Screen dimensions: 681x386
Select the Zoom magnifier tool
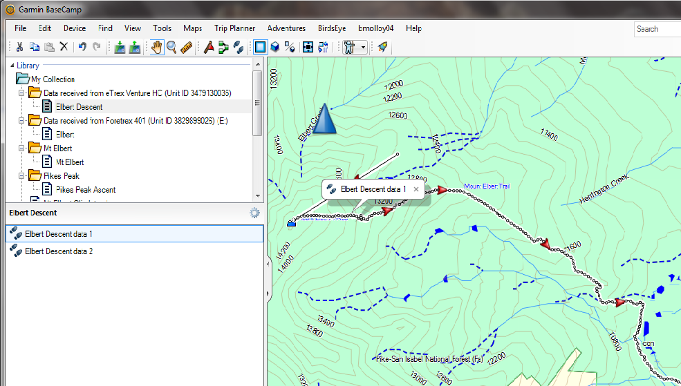171,47
